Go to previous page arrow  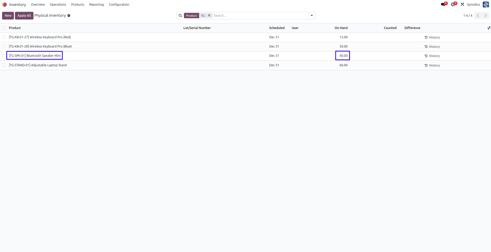click(x=478, y=16)
